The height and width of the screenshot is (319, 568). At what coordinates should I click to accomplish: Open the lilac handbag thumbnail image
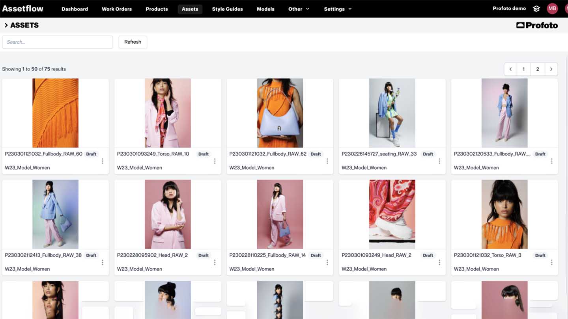[x=280, y=113]
